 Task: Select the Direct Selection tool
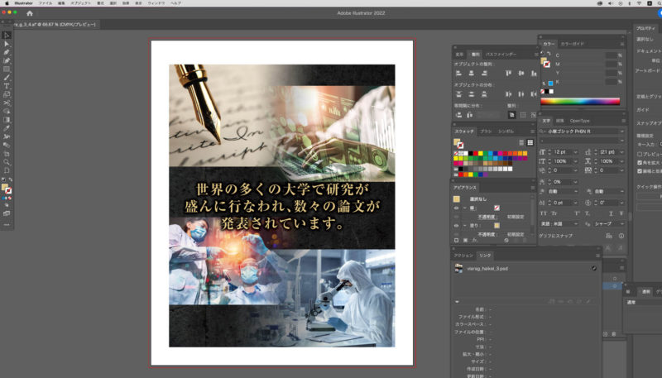(7, 44)
